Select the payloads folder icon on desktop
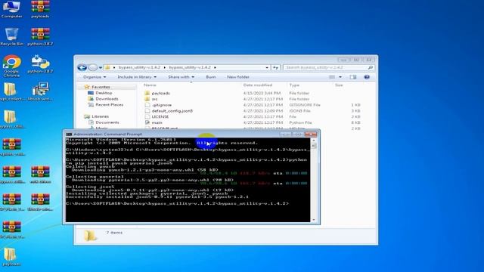Image resolution: width=484 pixels, height=272 pixels. [11, 257]
